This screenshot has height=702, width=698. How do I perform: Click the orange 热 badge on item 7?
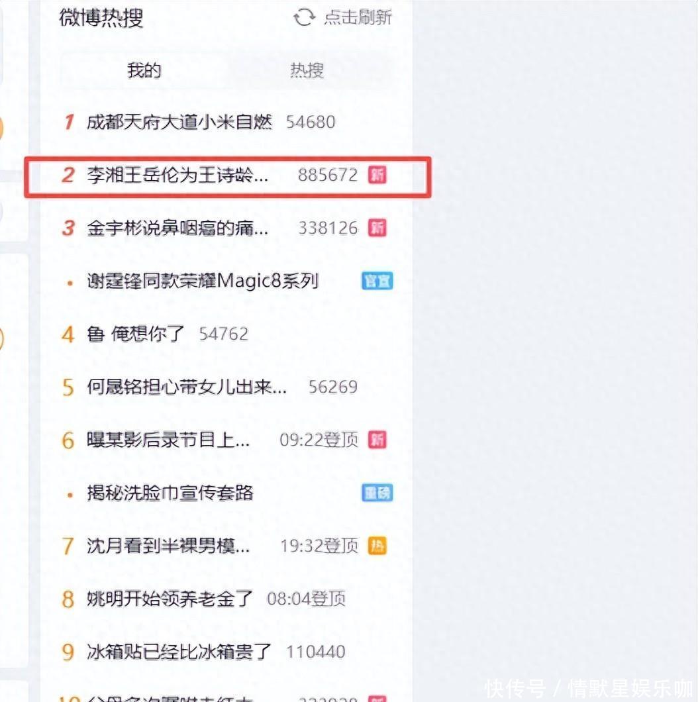click(x=377, y=545)
